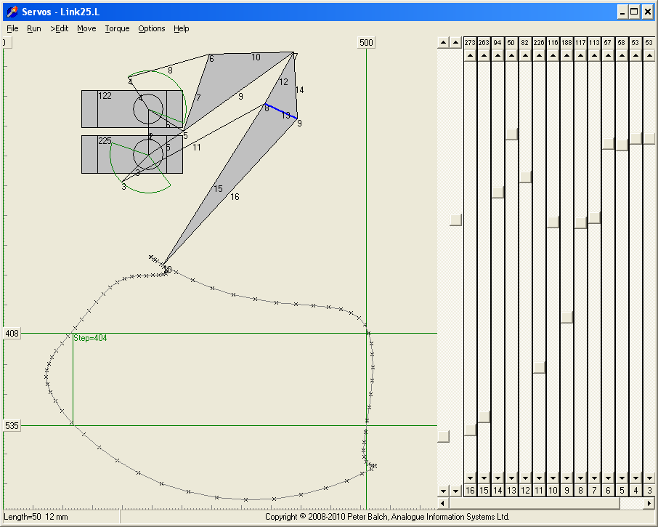Click the up arrow above servo 3 slider
The width and height of the screenshot is (658, 527).
649,54
